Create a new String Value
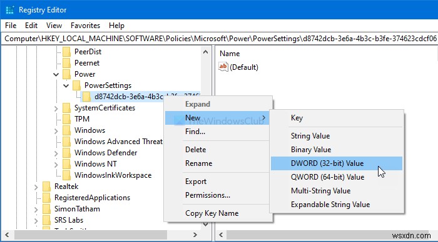Image resolution: width=438 pixels, height=242 pixels. pyautogui.click(x=337, y=136)
